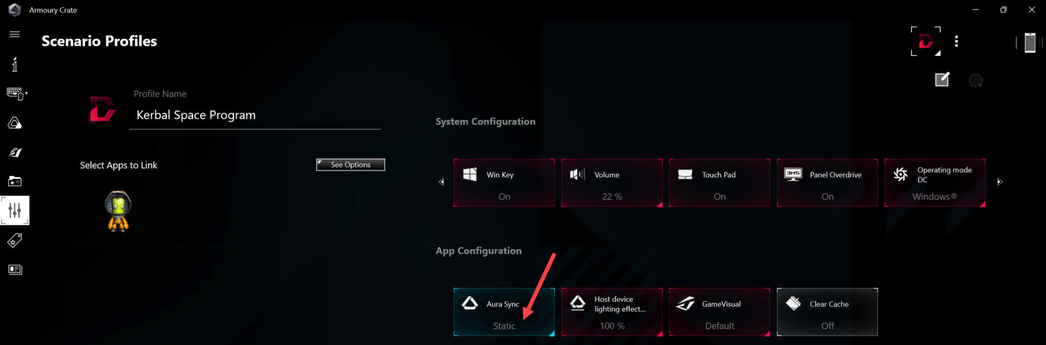Toggle the Win Key setting tile

pos(504,182)
